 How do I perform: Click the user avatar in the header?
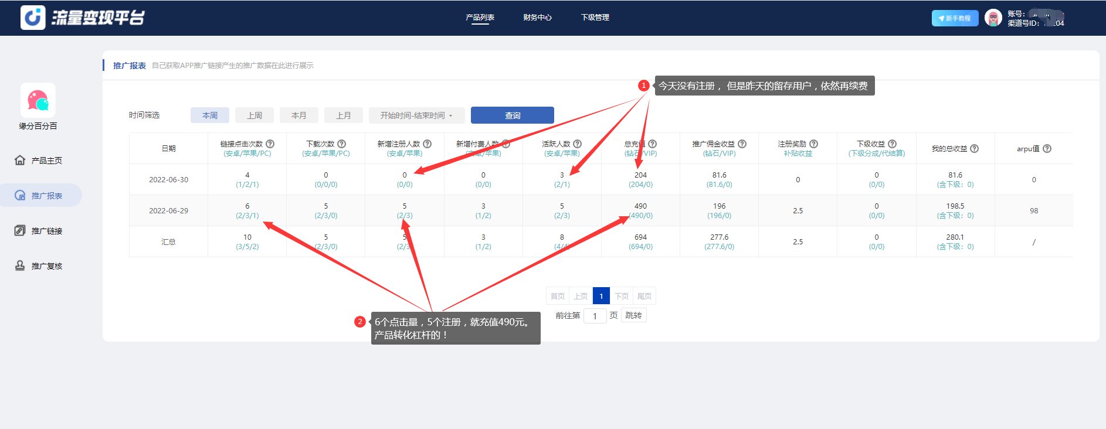tap(993, 18)
